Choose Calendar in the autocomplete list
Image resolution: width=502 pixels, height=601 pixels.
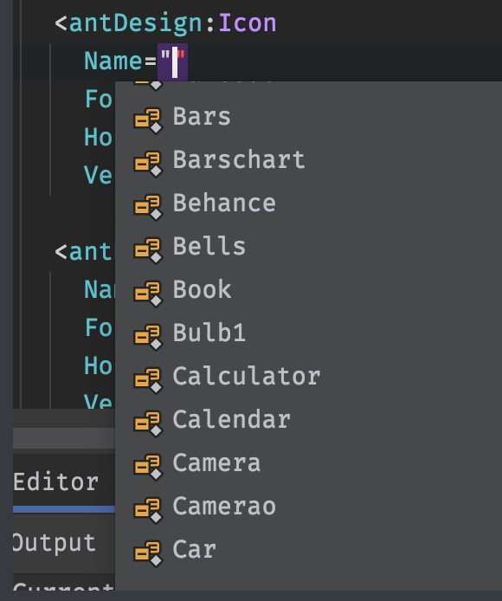tap(308, 420)
